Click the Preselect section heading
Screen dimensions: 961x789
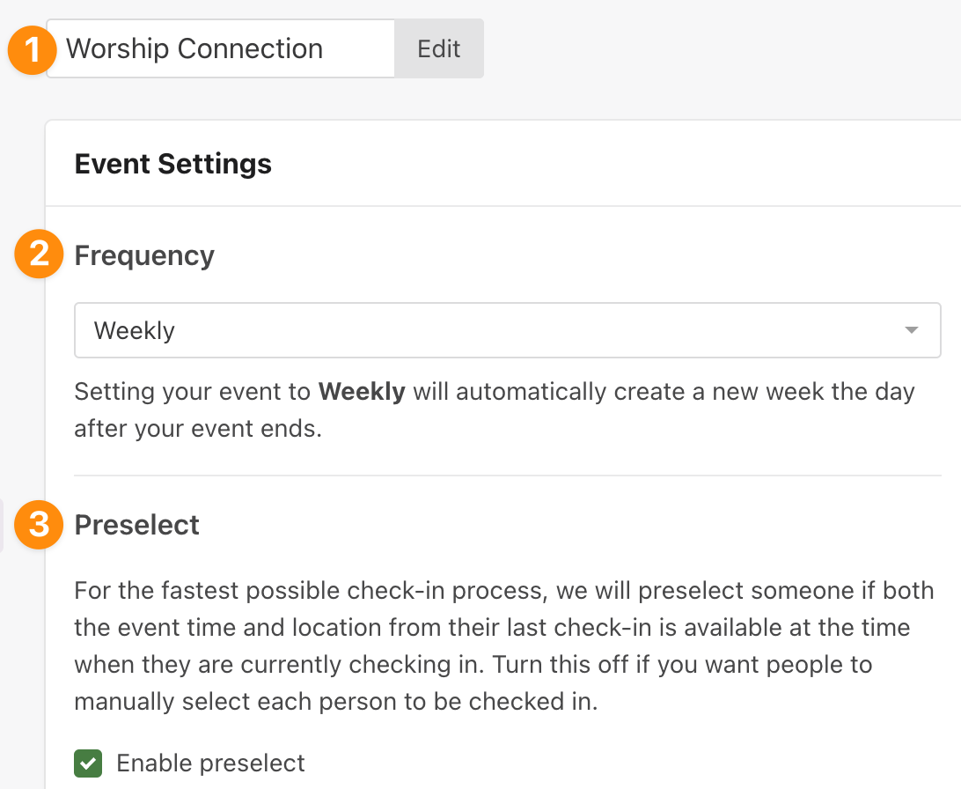[136, 525]
